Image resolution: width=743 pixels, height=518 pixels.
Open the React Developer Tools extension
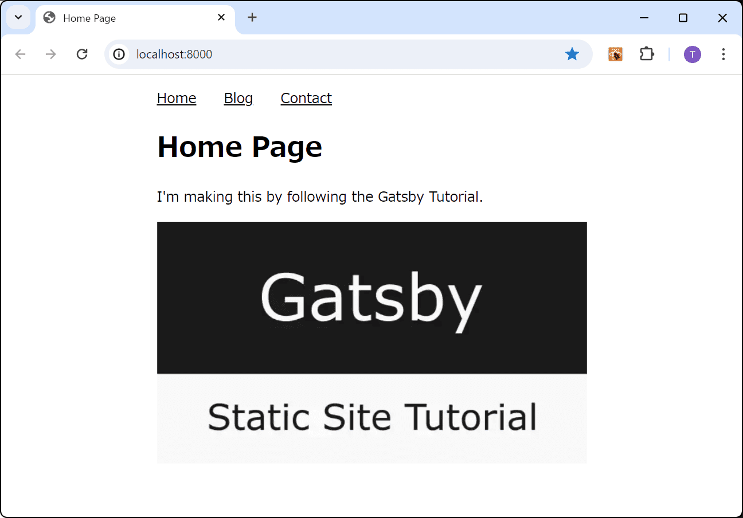615,54
